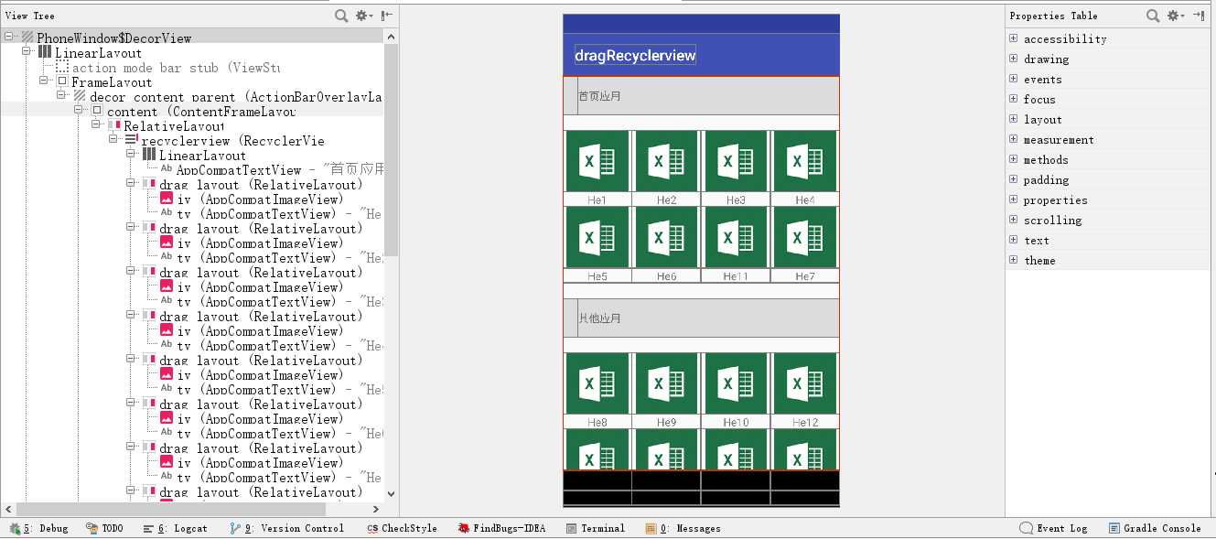
Task: Open the Version Control tool window tab
Action: point(286,528)
